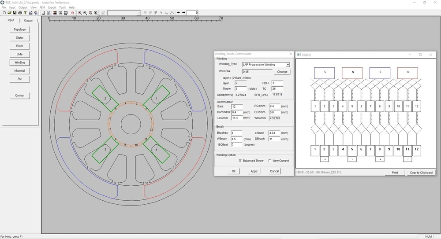Click the red chart toolbar icon
Image resolution: width=441 pixels, height=239 pixels.
click(72, 13)
